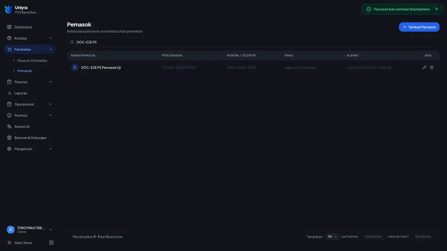Click Halaman 1 dari 1 text
The width and height of the screenshot is (447, 251).
[398, 237]
